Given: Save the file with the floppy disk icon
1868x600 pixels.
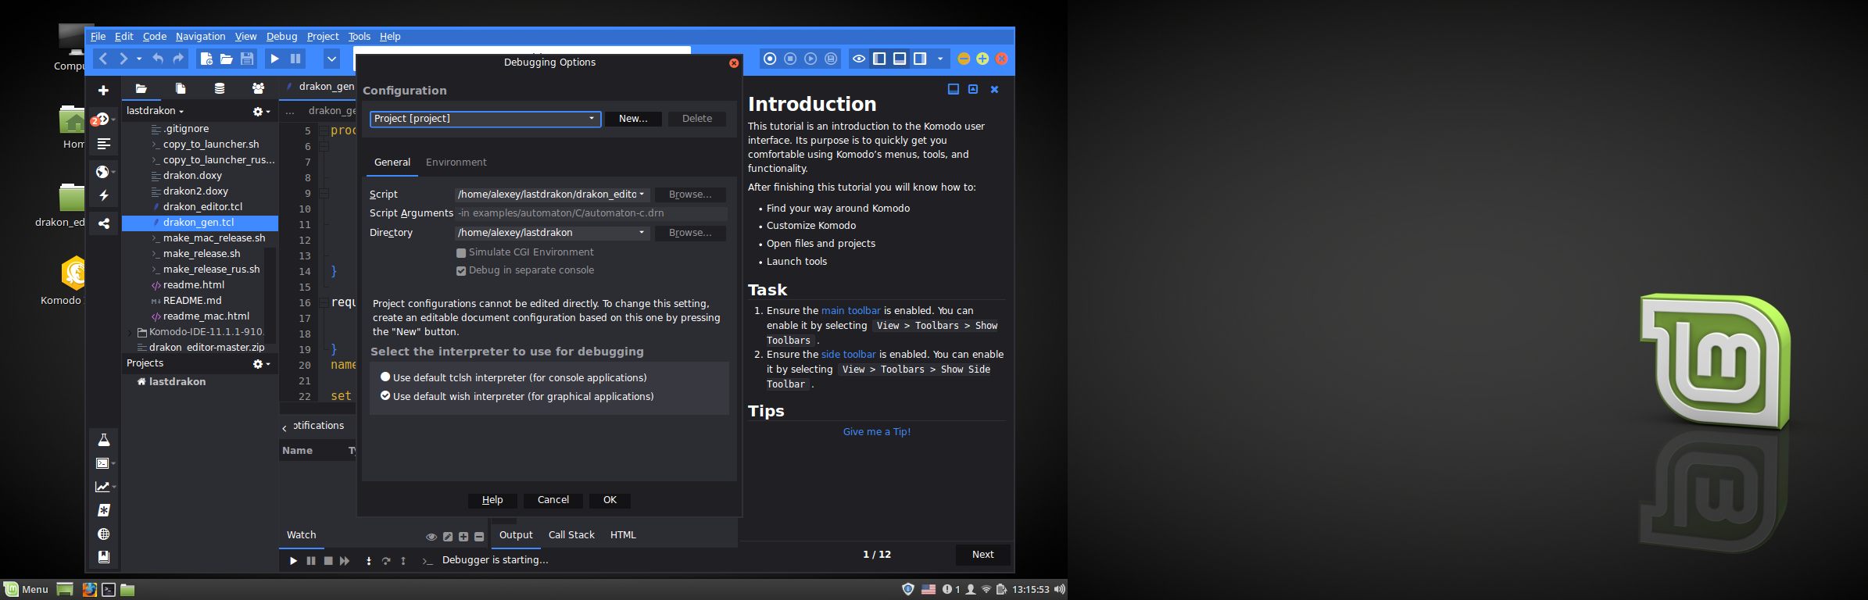Looking at the screenshot, I should [x=247, y=59].
